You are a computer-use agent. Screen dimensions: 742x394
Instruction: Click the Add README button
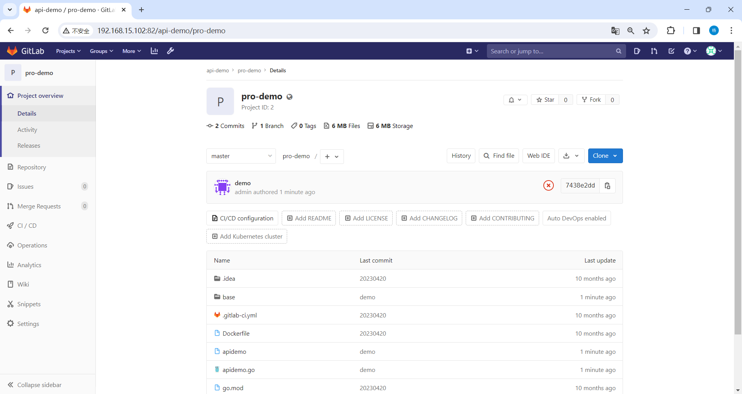pos(309,218)
